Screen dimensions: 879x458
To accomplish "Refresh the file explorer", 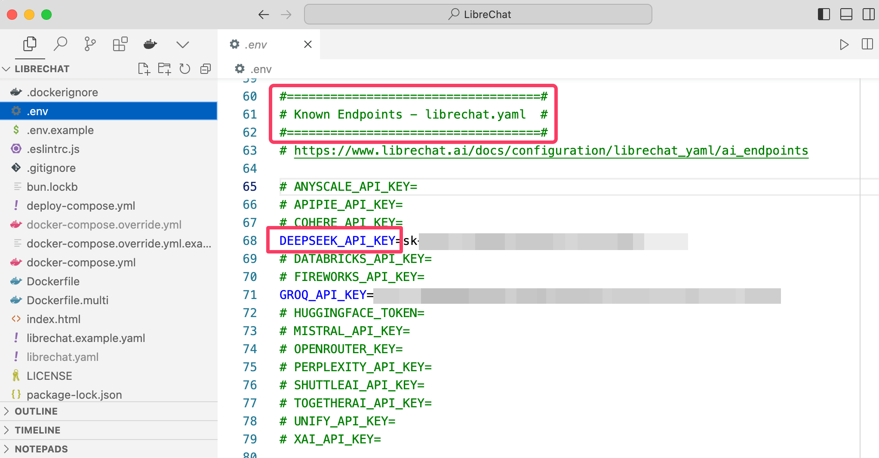I will tap(185, 69).
